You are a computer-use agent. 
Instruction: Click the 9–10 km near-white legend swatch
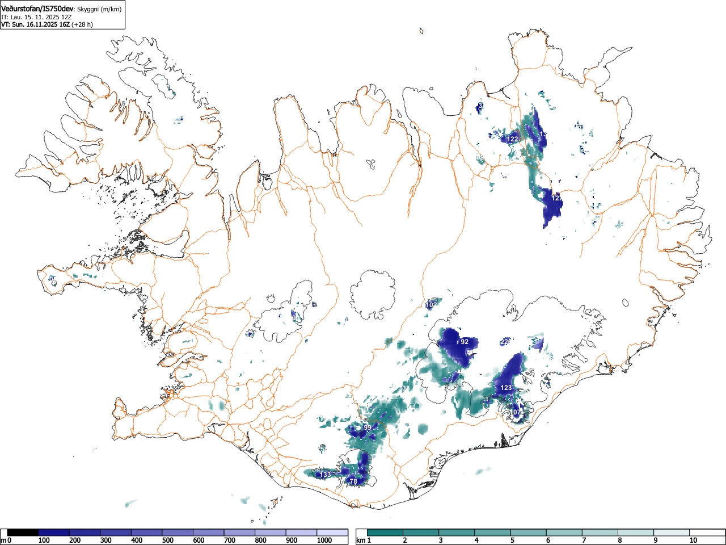[671, 533]
